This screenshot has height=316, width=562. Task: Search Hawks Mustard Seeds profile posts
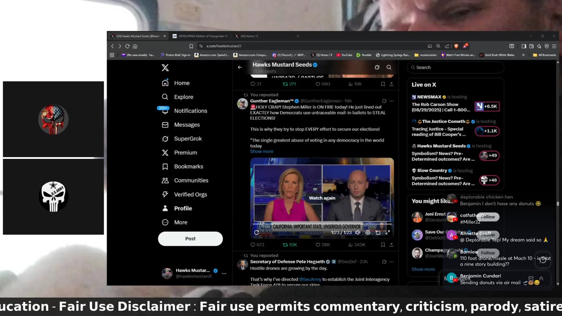click(x=389, y=67)
